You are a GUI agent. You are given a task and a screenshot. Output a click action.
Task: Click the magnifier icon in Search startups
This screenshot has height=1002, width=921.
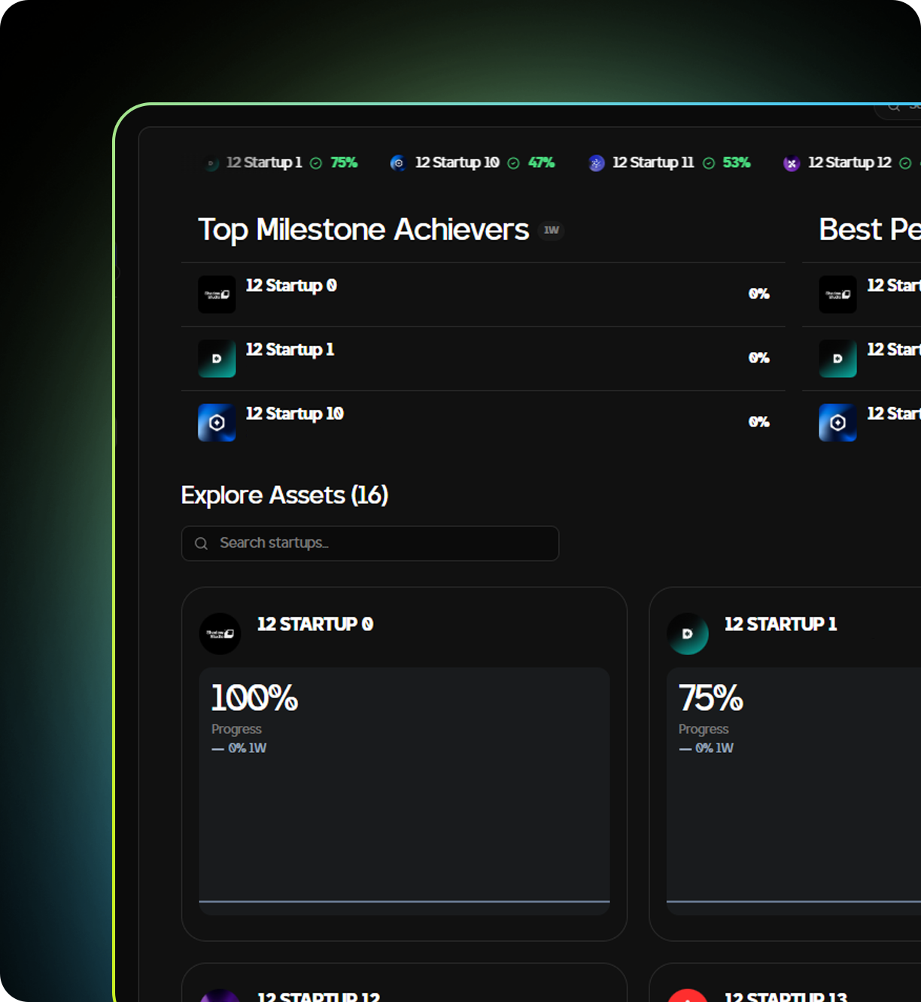pyautogui.click(x=201, y=544)
